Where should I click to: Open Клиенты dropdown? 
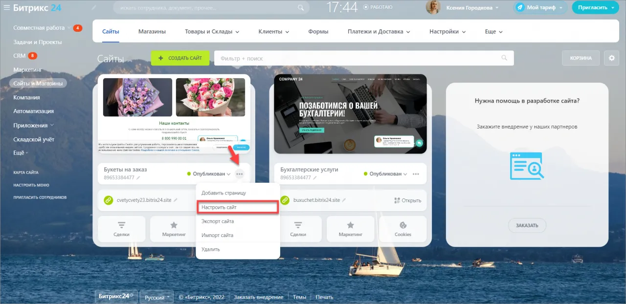273,32
